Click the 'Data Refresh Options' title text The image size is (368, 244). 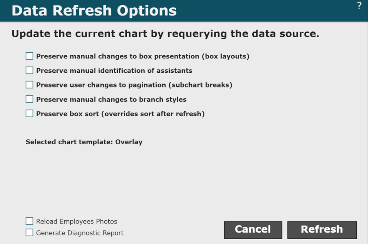94,11
